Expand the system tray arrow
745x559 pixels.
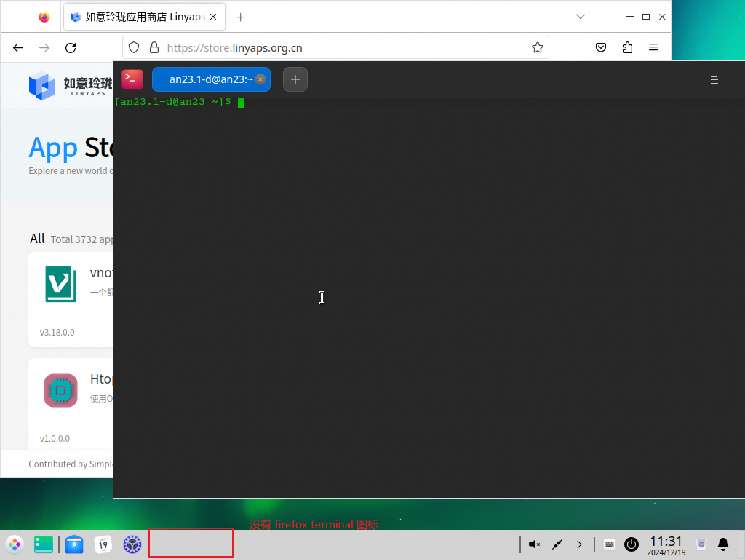point(579,544)
